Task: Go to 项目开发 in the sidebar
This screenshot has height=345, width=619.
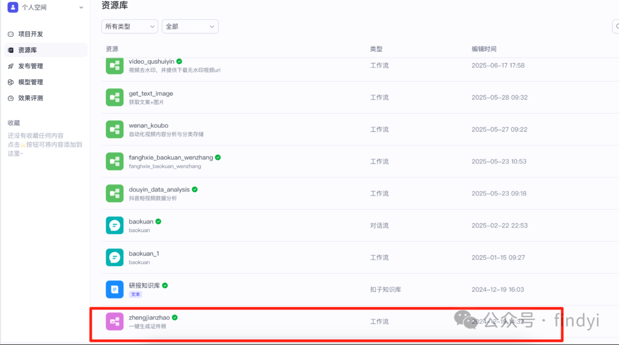Action: point(45,34)
